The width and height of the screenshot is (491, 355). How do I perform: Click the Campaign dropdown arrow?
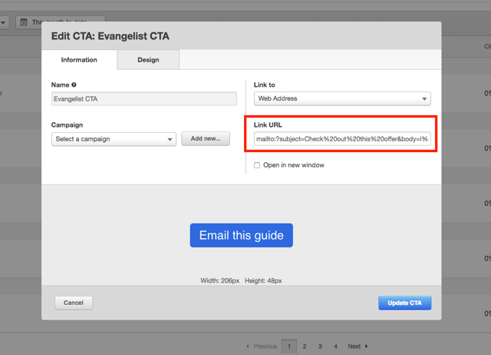point(170,139)
